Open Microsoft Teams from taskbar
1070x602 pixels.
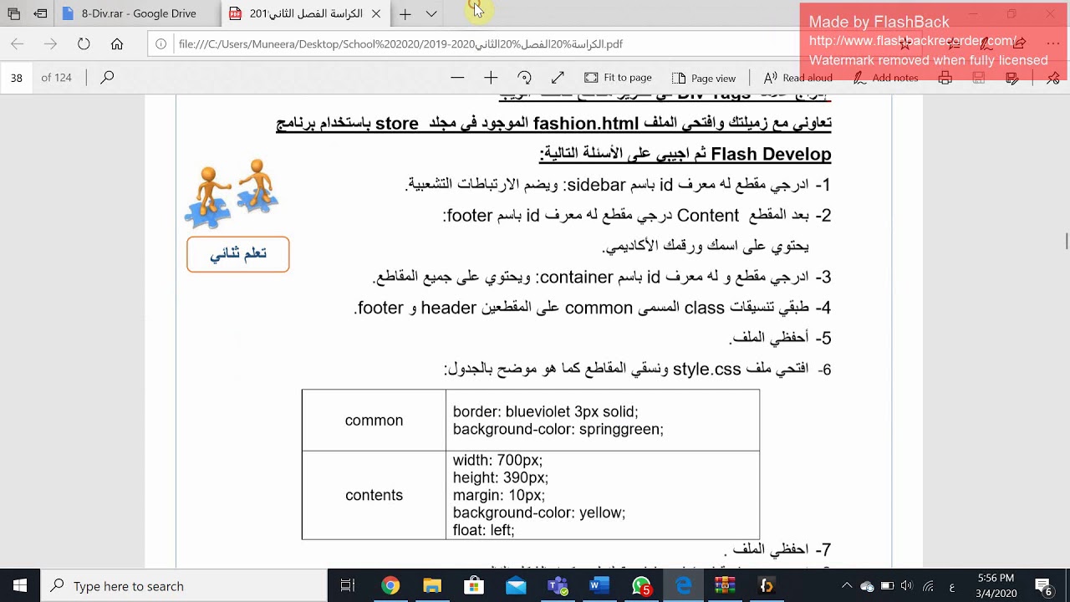click(x=558, y=586)
